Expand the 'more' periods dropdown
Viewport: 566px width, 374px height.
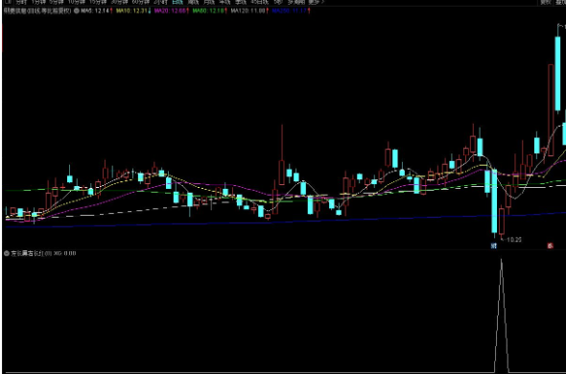pos(317,2)
